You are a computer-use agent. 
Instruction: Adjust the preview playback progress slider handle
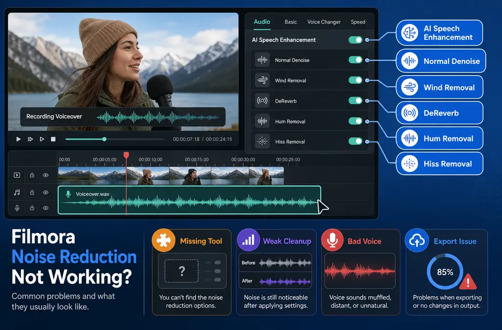tap(104, 139)
